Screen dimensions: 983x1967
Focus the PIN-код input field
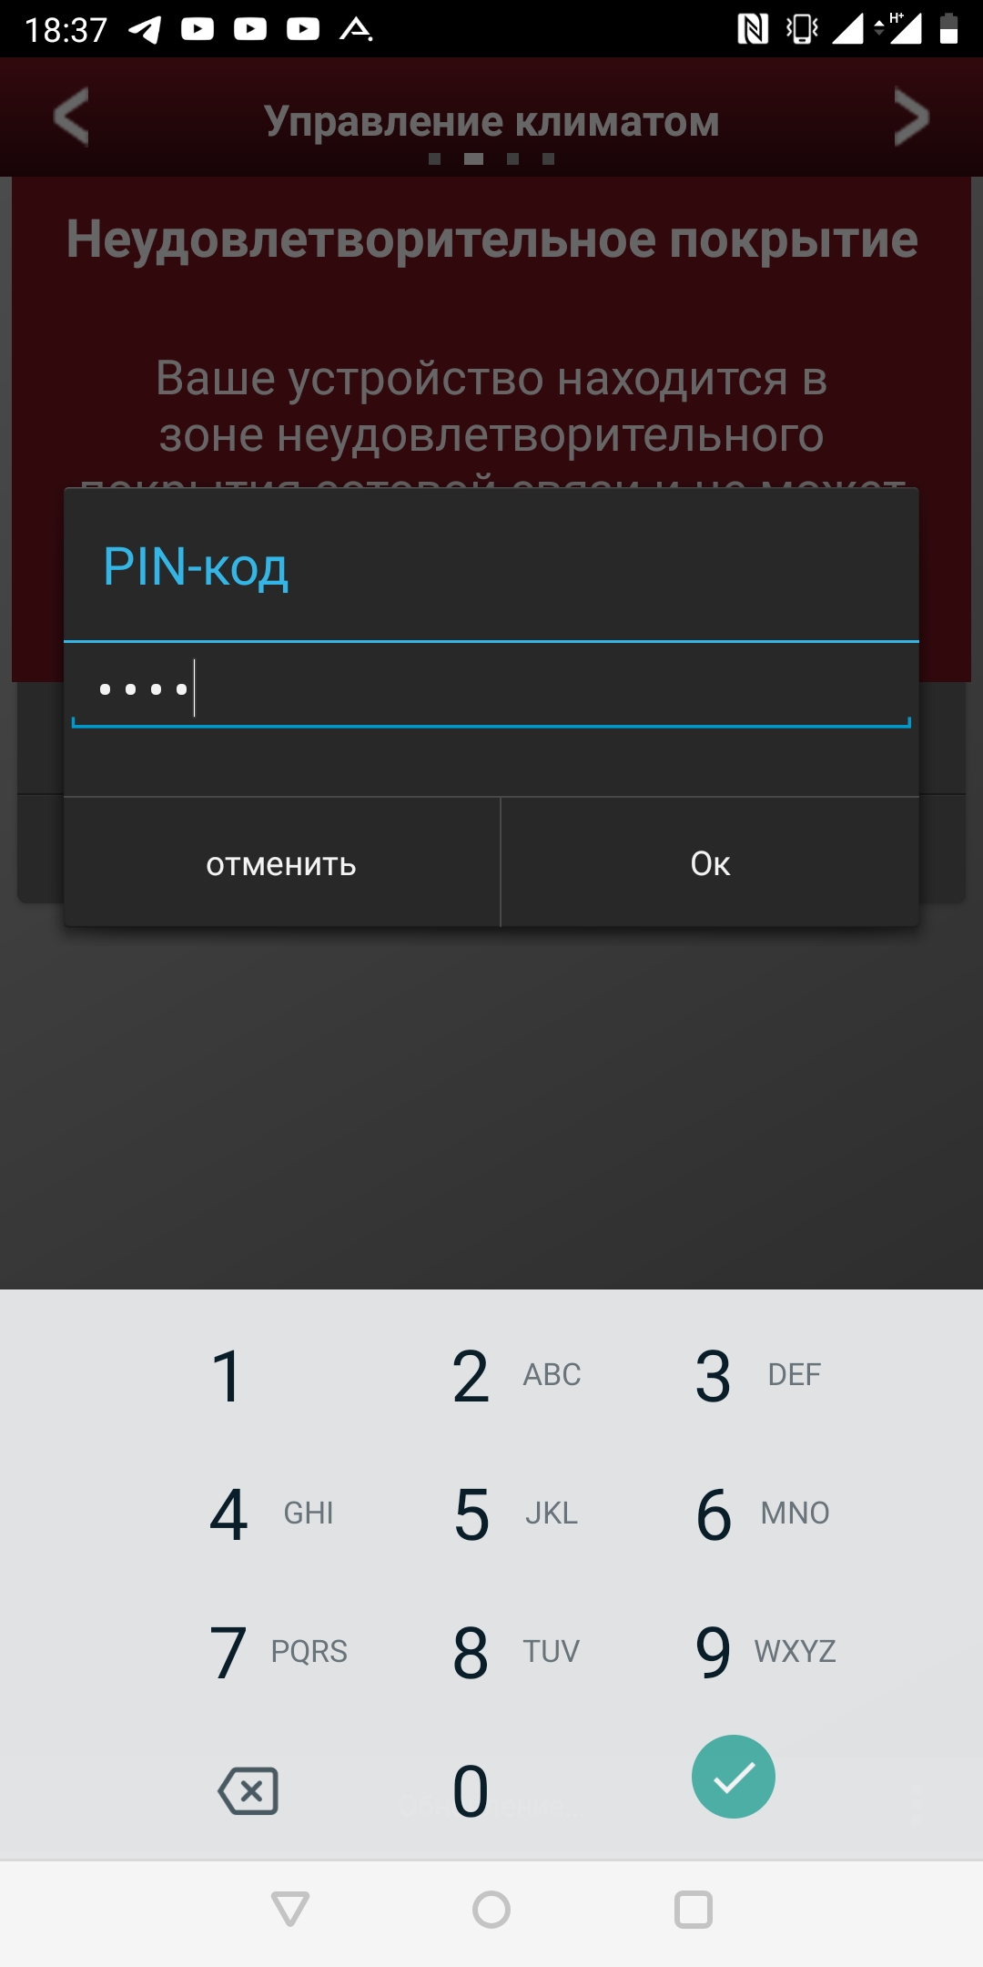491,689
